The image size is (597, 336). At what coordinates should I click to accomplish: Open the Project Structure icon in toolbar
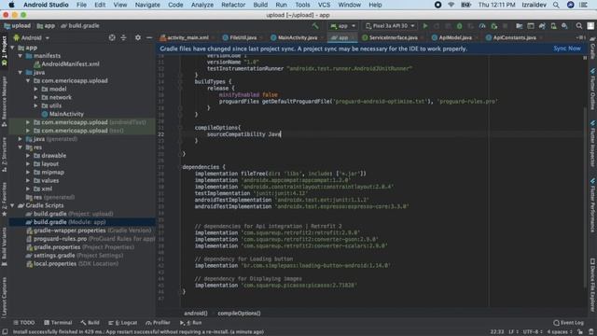tap(519, 26)
